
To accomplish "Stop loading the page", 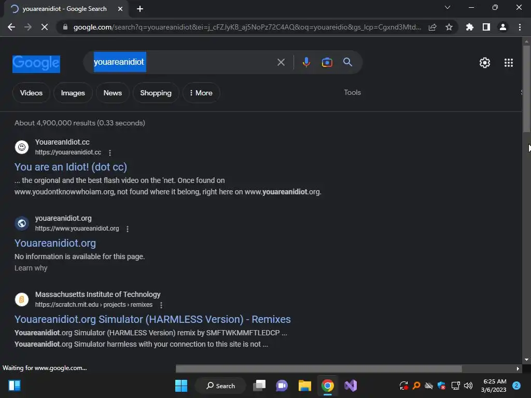I will click(45, 27).
